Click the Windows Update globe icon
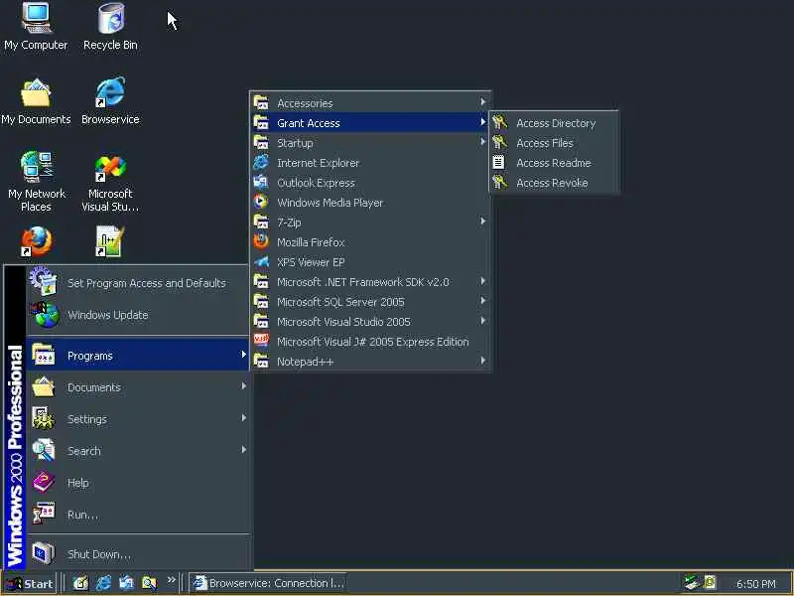 (x=45, y=314)
